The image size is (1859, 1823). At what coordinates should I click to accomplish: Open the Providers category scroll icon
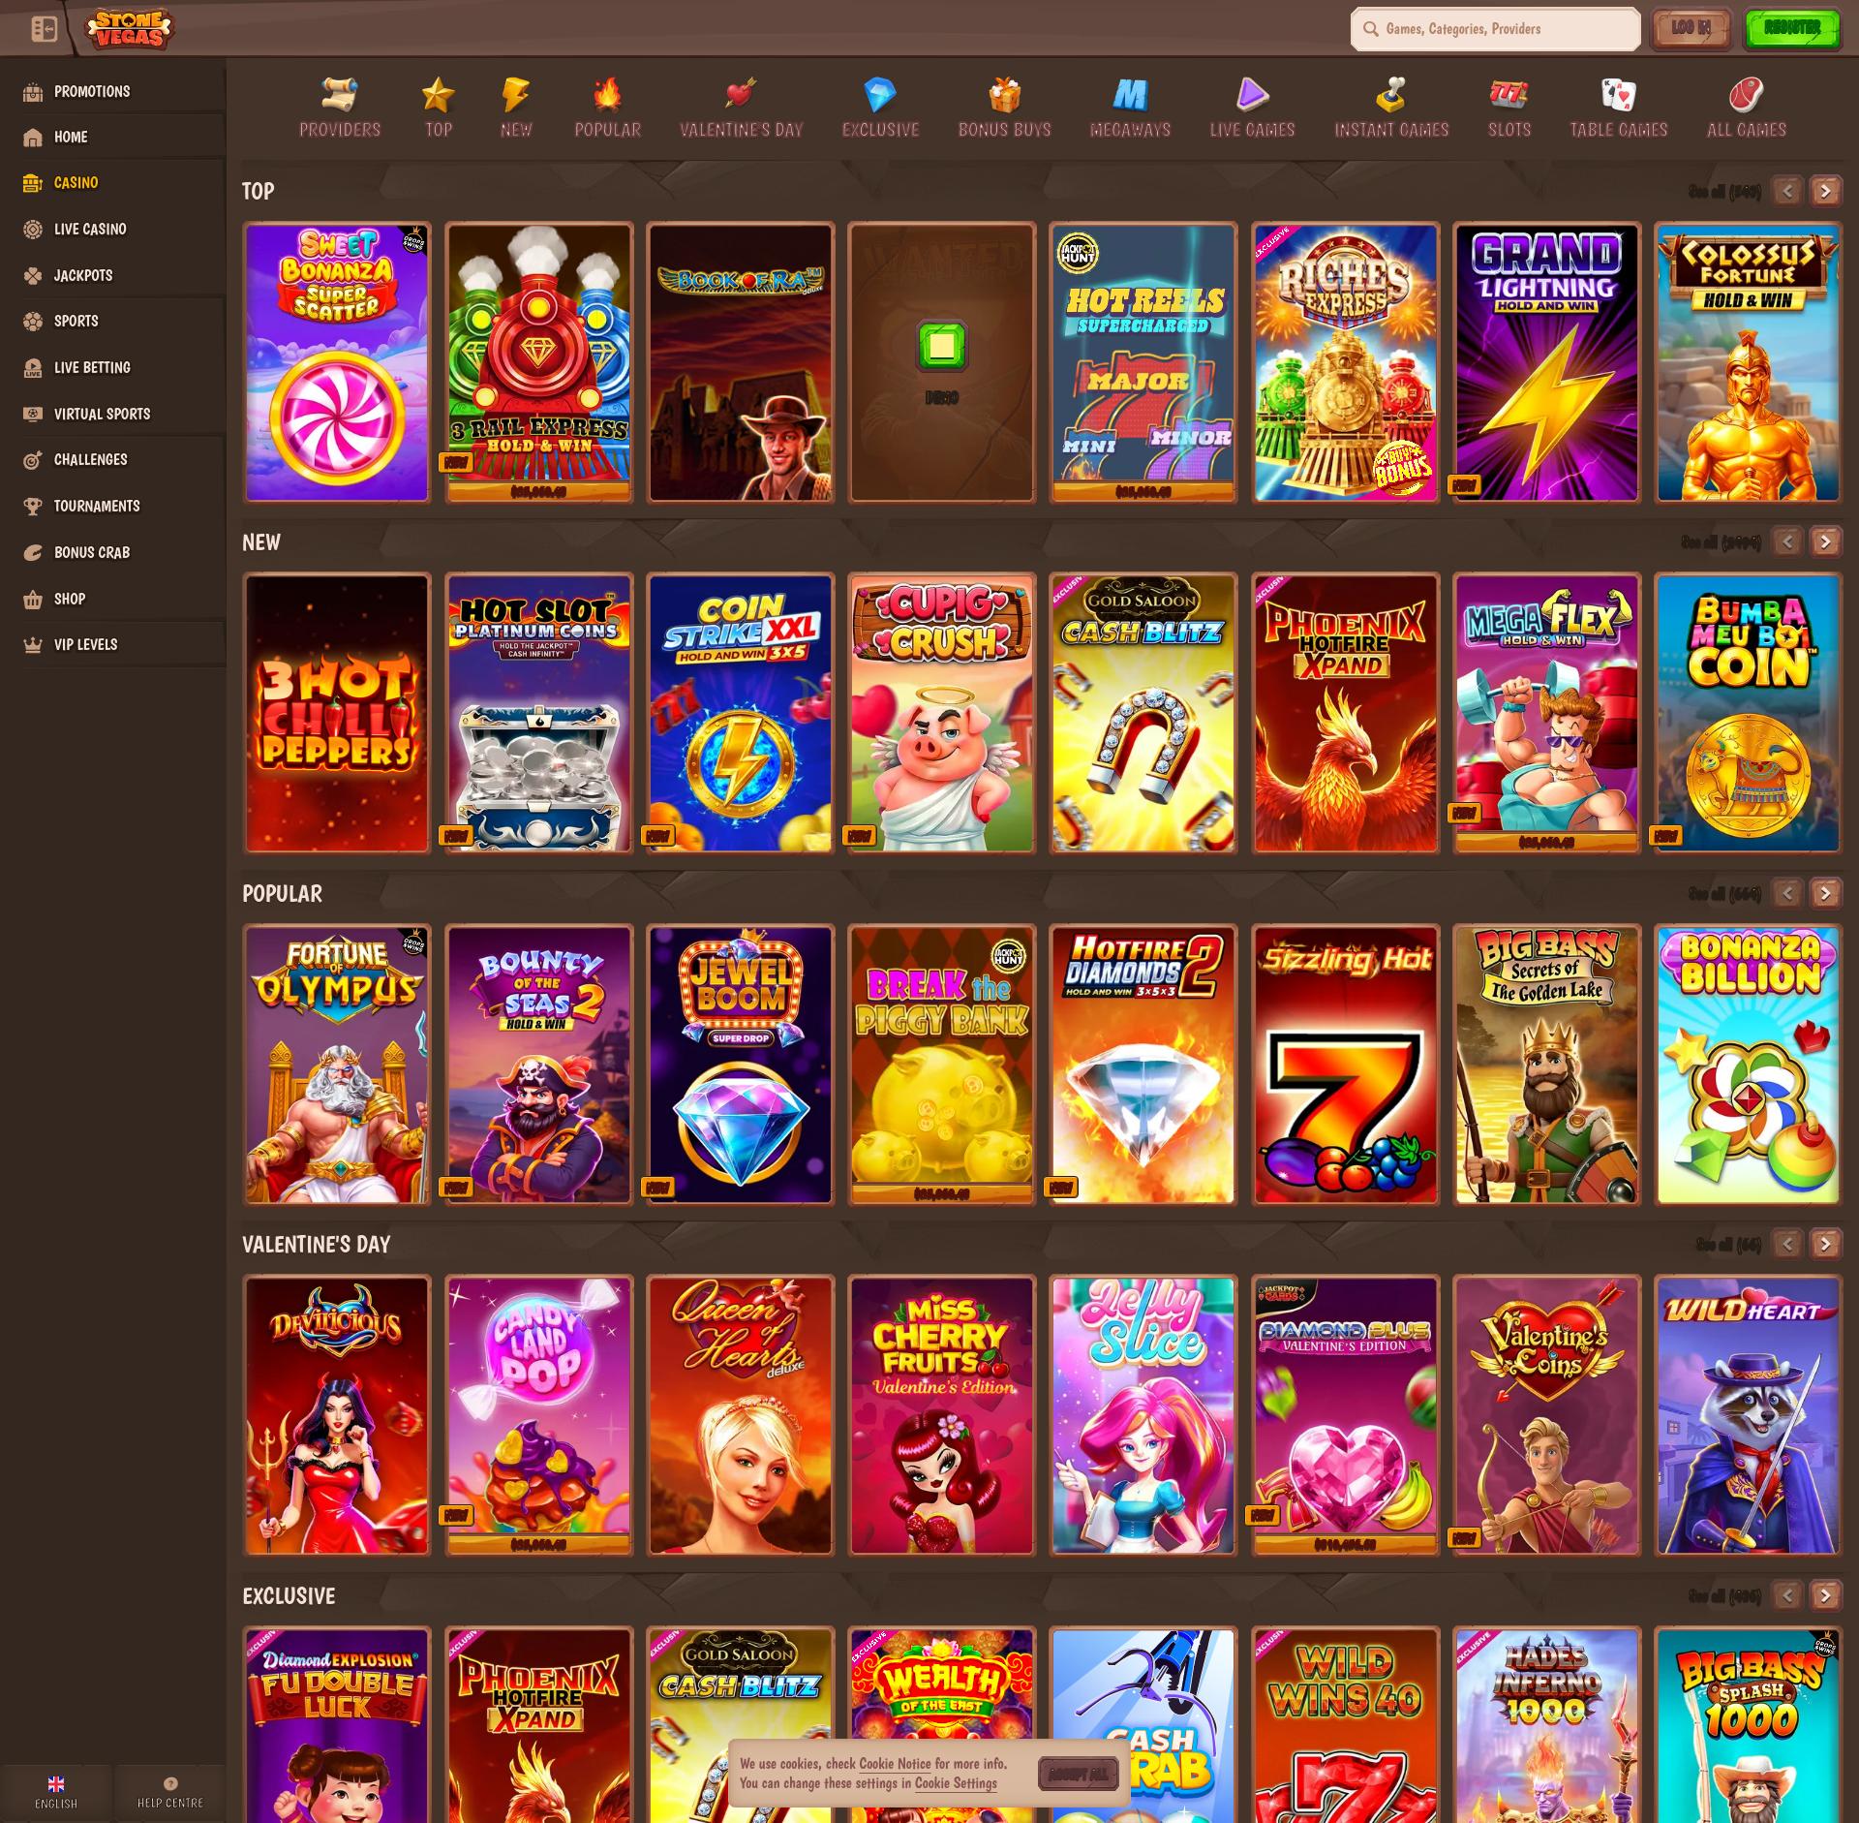(339, 95)
